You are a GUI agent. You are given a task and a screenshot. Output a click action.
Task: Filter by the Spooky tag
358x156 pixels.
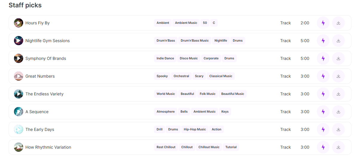click(x=162, y=76)
